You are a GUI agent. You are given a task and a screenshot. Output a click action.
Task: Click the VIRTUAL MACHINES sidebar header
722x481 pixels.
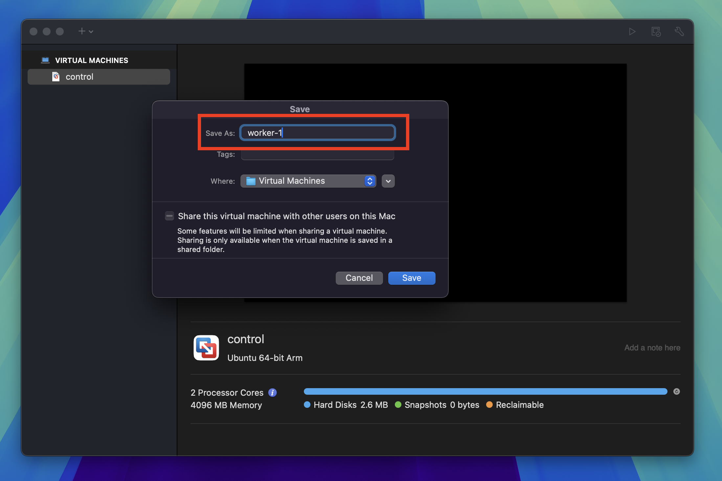(91, 60)
